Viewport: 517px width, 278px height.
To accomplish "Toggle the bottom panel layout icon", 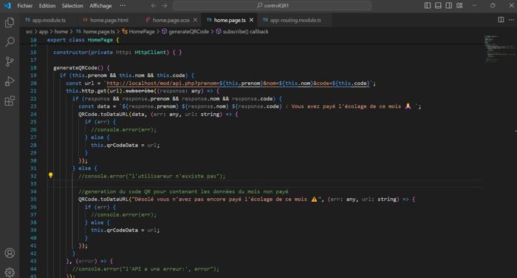I will 438,6.
